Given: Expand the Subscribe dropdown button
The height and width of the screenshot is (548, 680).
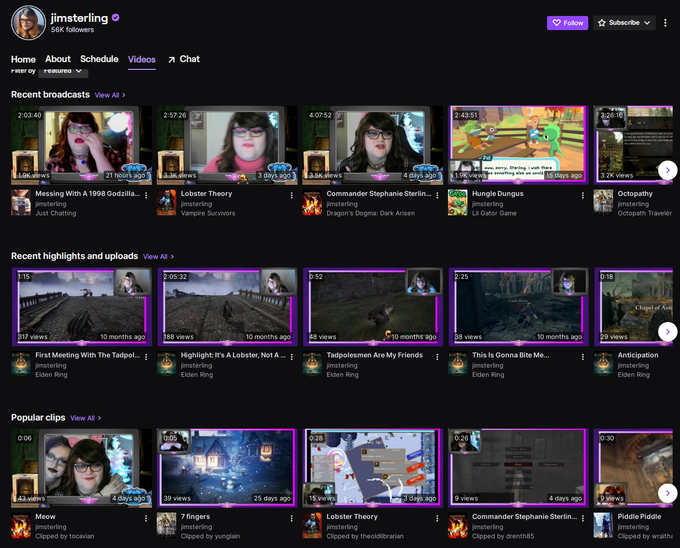Looking at the screenshot, I should click(624, 23).
